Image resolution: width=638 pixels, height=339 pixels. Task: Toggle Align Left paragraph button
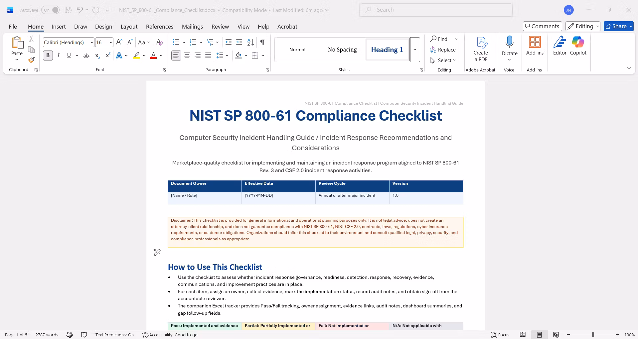tap(176, 56)
